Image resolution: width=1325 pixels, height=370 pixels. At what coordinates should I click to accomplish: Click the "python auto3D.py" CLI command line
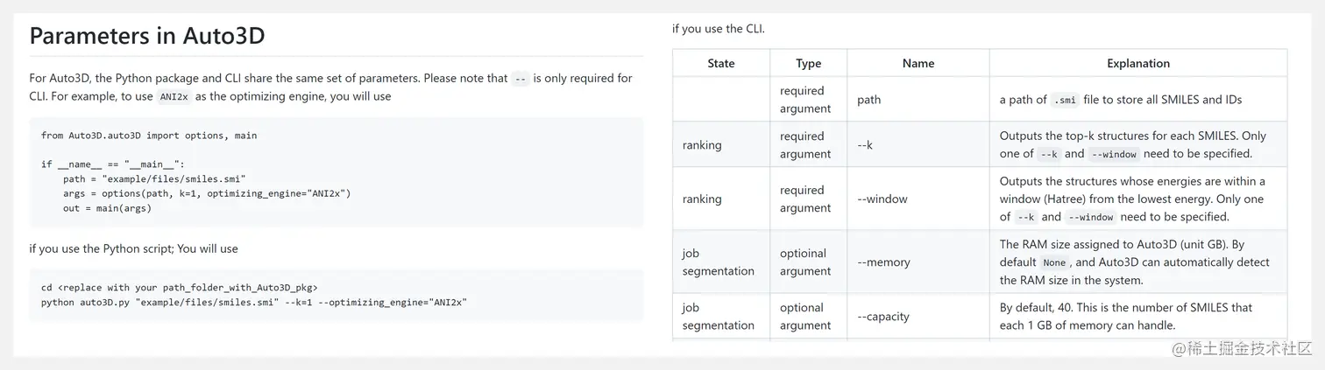click(x=254, y=302)
